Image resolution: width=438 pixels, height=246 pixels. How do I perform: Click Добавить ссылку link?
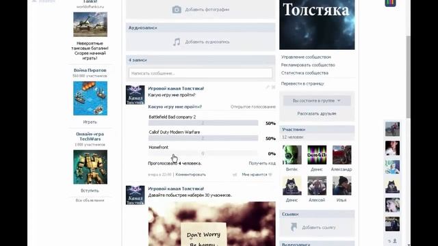[x=319, y=228]
